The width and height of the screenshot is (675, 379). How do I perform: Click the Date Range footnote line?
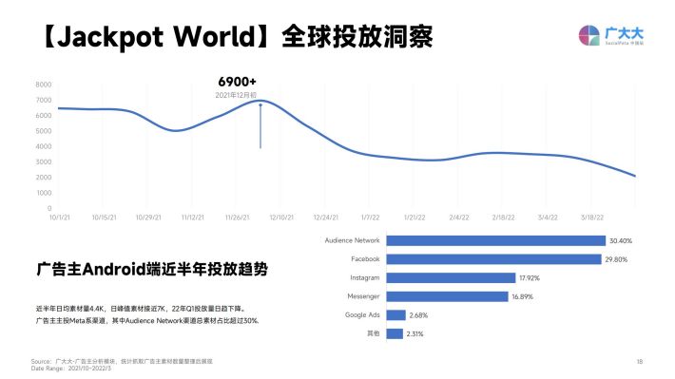tap(71, 369)
